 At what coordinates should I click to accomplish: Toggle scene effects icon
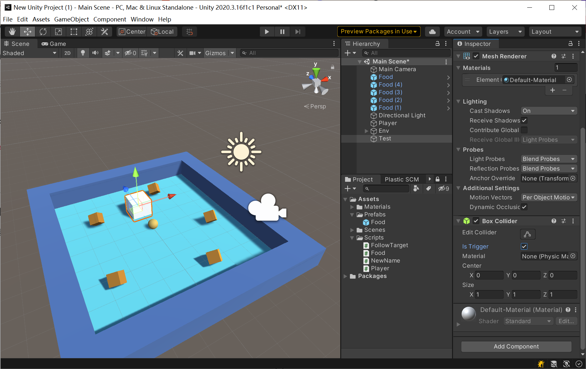tap(108, 53)
